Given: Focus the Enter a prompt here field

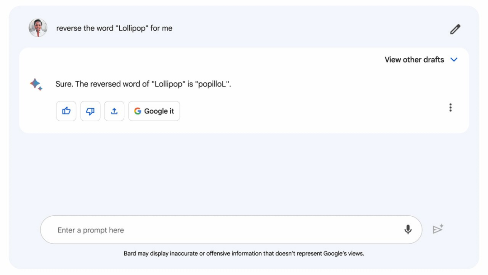Looking at the screenshot, I should click(x=231, y=230).
